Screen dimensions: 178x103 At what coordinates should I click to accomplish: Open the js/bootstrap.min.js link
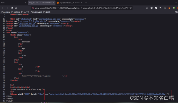29,26
